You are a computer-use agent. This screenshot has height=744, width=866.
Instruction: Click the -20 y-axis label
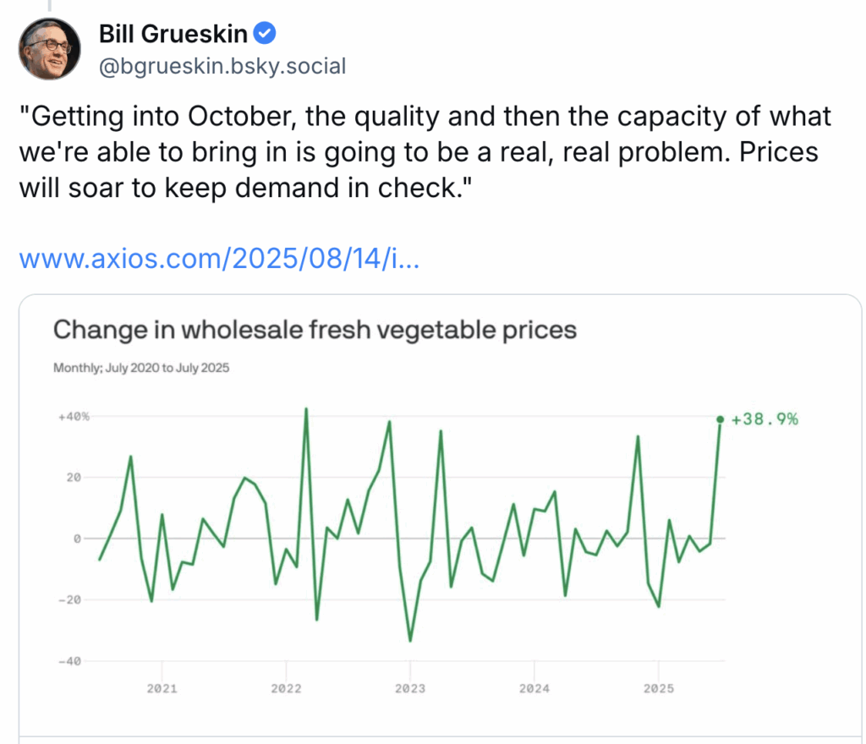click(70, 600)
